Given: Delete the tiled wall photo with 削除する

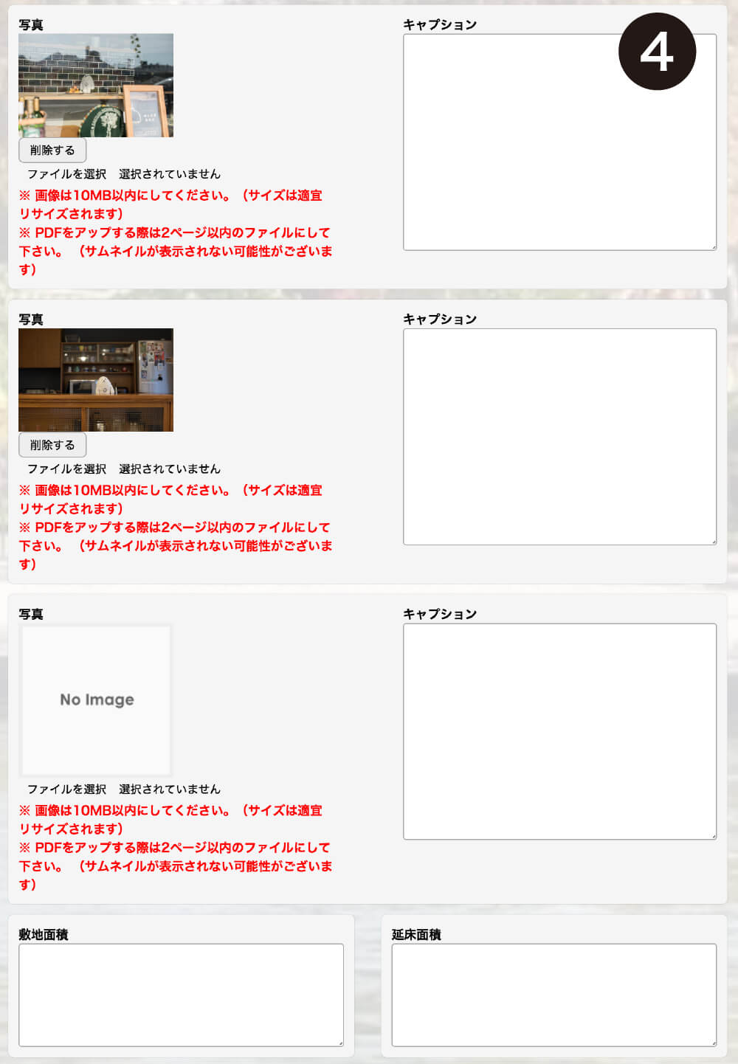Looking at the screenshot, I should 52,151.
